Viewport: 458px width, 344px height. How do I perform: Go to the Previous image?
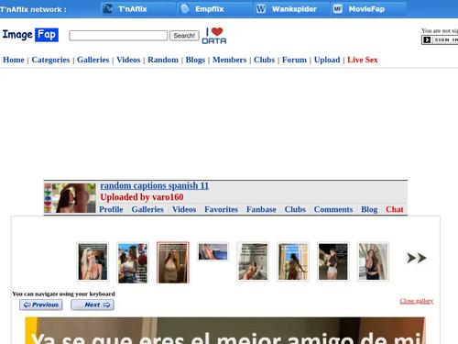click(x=41, y=305)
